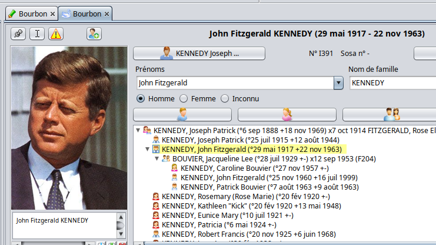Click the female person icon button
436x245 pixels.
(x=287, y=114)
